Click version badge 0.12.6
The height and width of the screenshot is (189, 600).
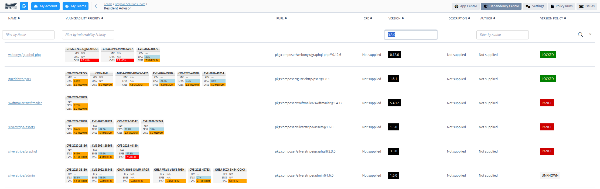(x=394, y=55)
